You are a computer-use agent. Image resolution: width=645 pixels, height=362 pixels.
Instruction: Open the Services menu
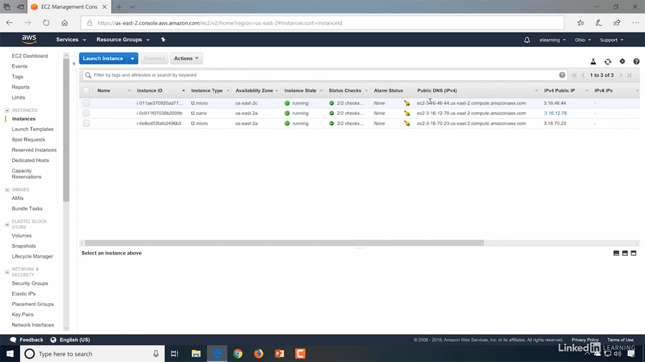pos(71,40)
